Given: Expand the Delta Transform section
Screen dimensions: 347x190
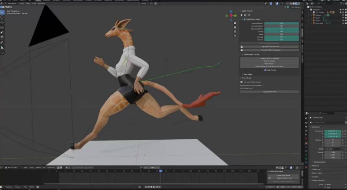Looking at the screenshot, I should point(313,162).
